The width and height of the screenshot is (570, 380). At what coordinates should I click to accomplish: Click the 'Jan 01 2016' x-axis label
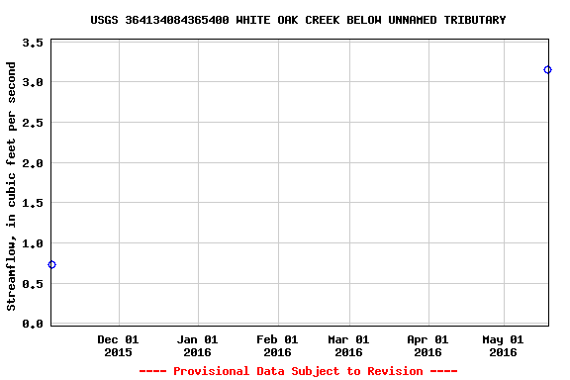click(x=197, y=345)
